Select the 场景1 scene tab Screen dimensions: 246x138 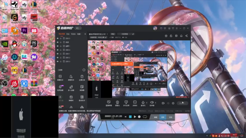[79, 34]
